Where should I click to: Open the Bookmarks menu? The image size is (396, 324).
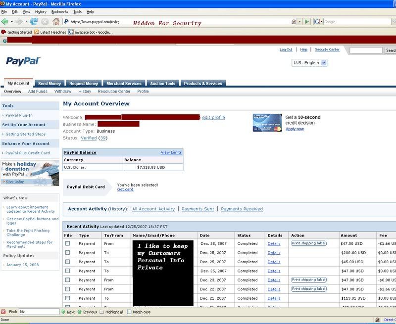[59, 11]
